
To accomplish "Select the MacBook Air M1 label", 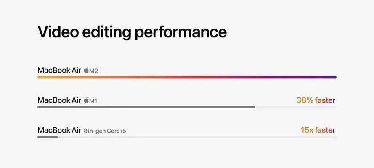I will (67, 101).
